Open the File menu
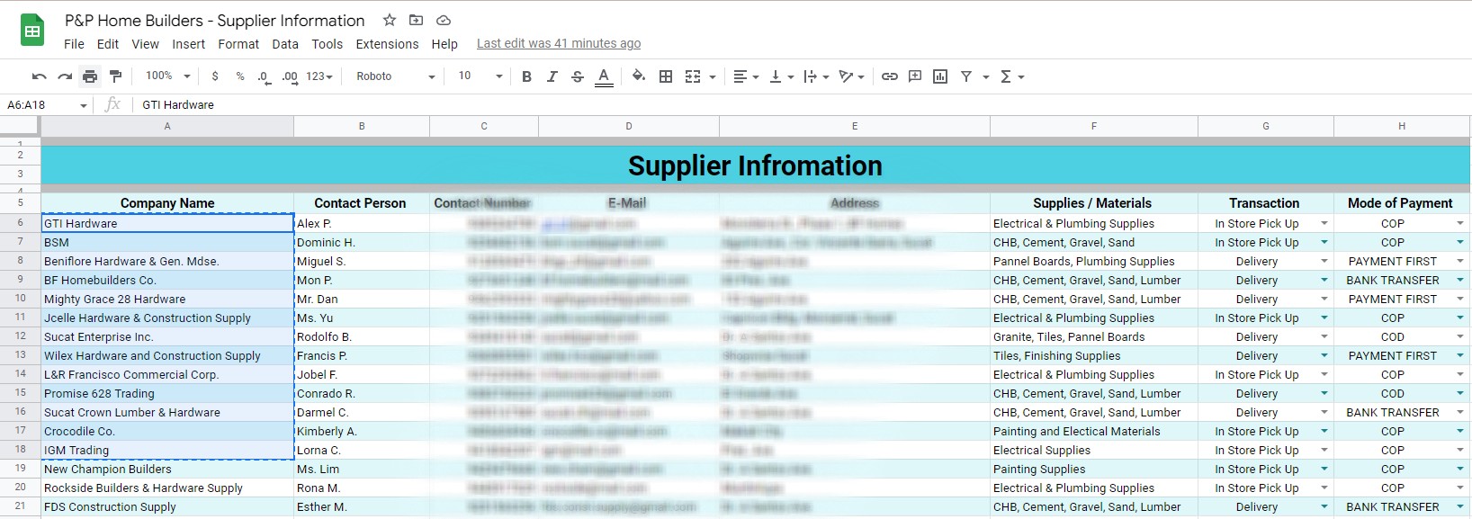This screenshot has width=1472, height=519. [x=74, y=44]
